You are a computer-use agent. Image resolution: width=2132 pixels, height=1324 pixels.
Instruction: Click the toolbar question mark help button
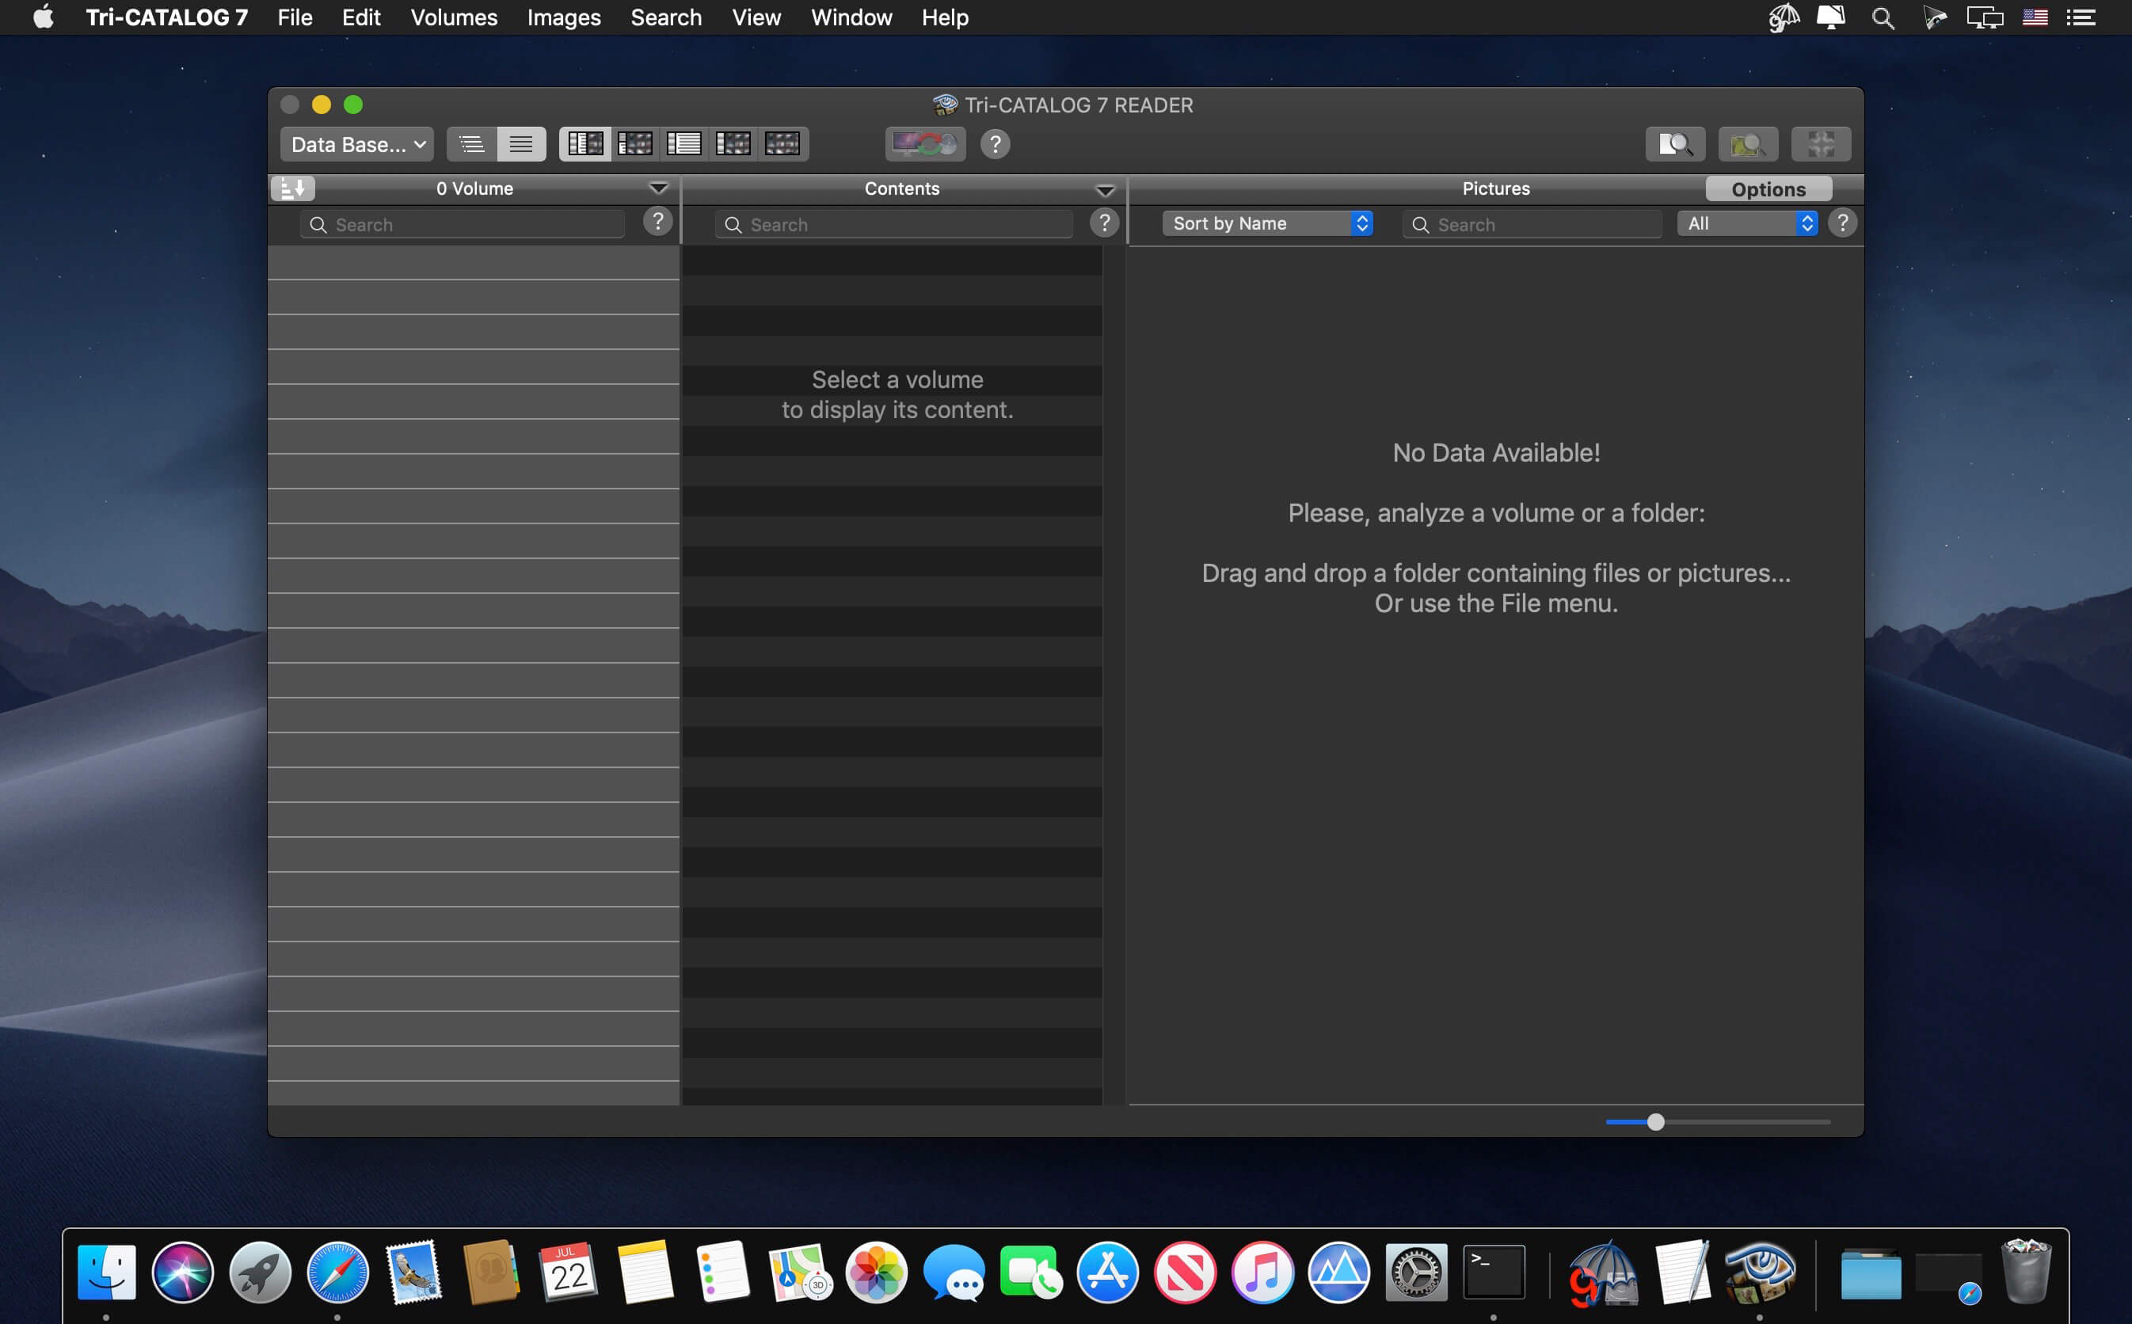click(x=995, y=144)
